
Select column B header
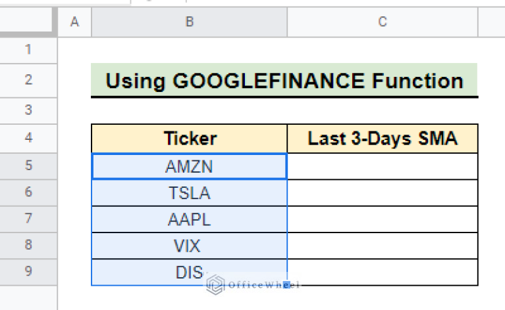tap(189, 22)
